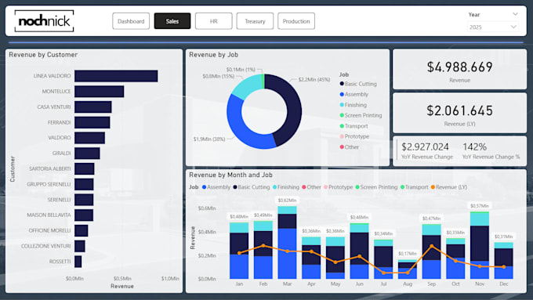533x300 pixels.
Task: Select Screen Printing legend marker in Job legend
Action: 342,115
